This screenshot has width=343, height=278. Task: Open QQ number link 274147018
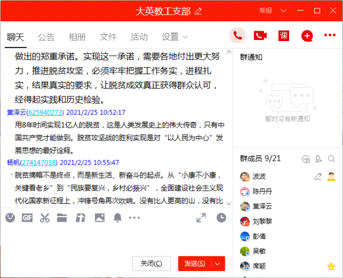click(x=39, y=163)
